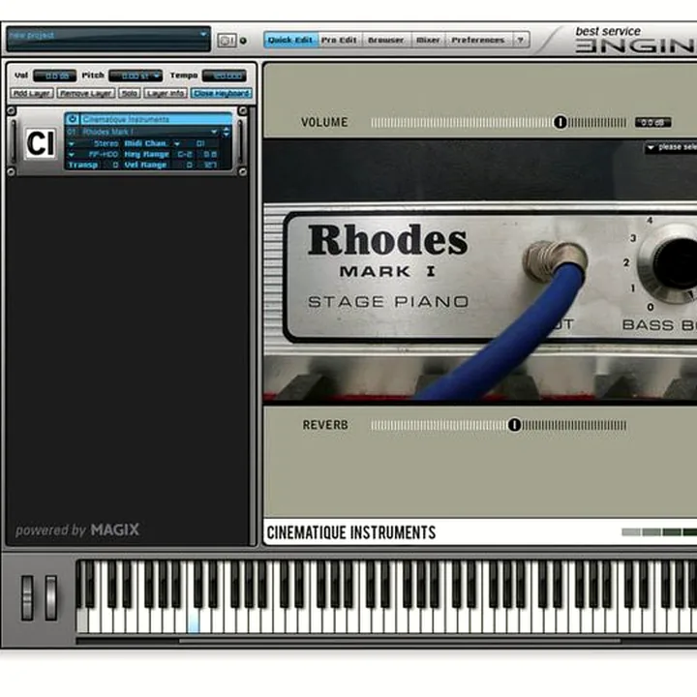The image size is (697, 697).
Task: Click the round indicator dot next to project box
Action: point(243,41)
